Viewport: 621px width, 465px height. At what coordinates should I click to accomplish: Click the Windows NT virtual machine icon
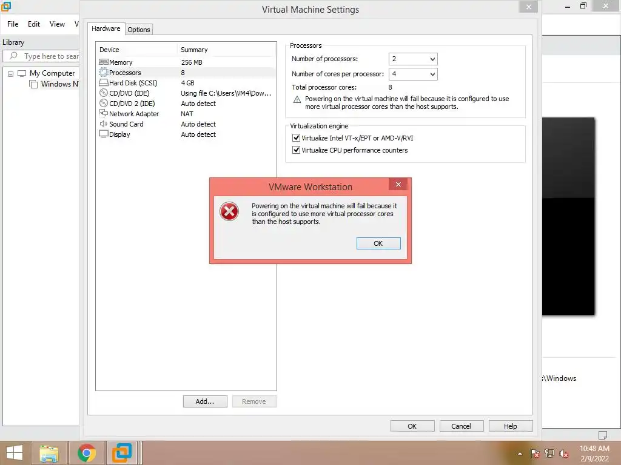[x=34, y=84]
